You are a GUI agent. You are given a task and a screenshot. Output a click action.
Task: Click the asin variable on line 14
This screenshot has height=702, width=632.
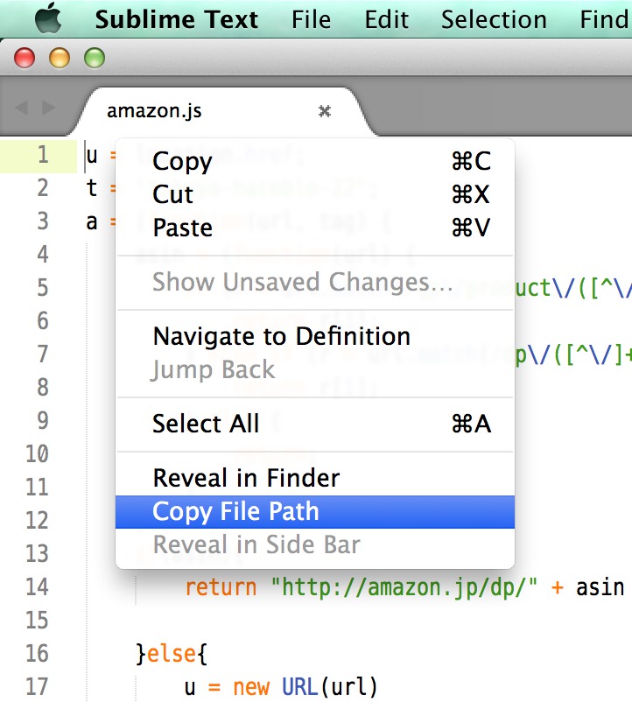click(600, 587)
